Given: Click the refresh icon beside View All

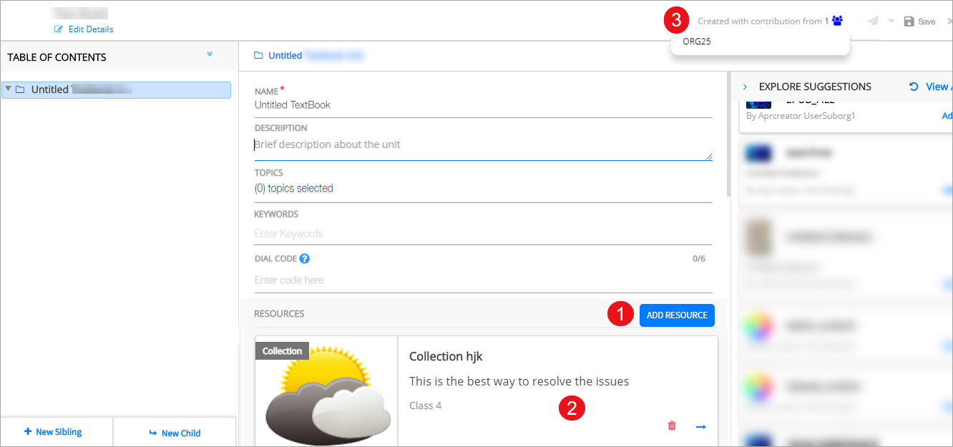Looking at the screenshot, I should [914, 87].
